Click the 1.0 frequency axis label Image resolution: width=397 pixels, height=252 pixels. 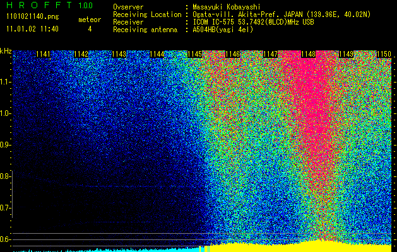(x=4, y=113)
